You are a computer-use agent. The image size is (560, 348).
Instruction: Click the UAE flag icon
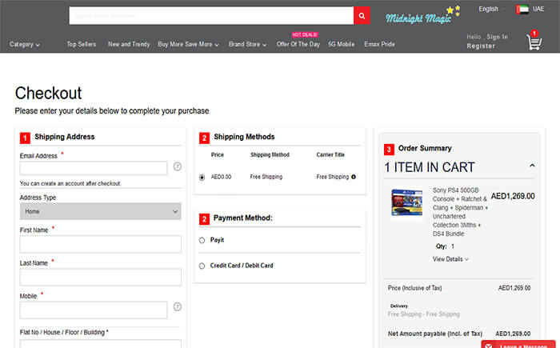point(522,10)
